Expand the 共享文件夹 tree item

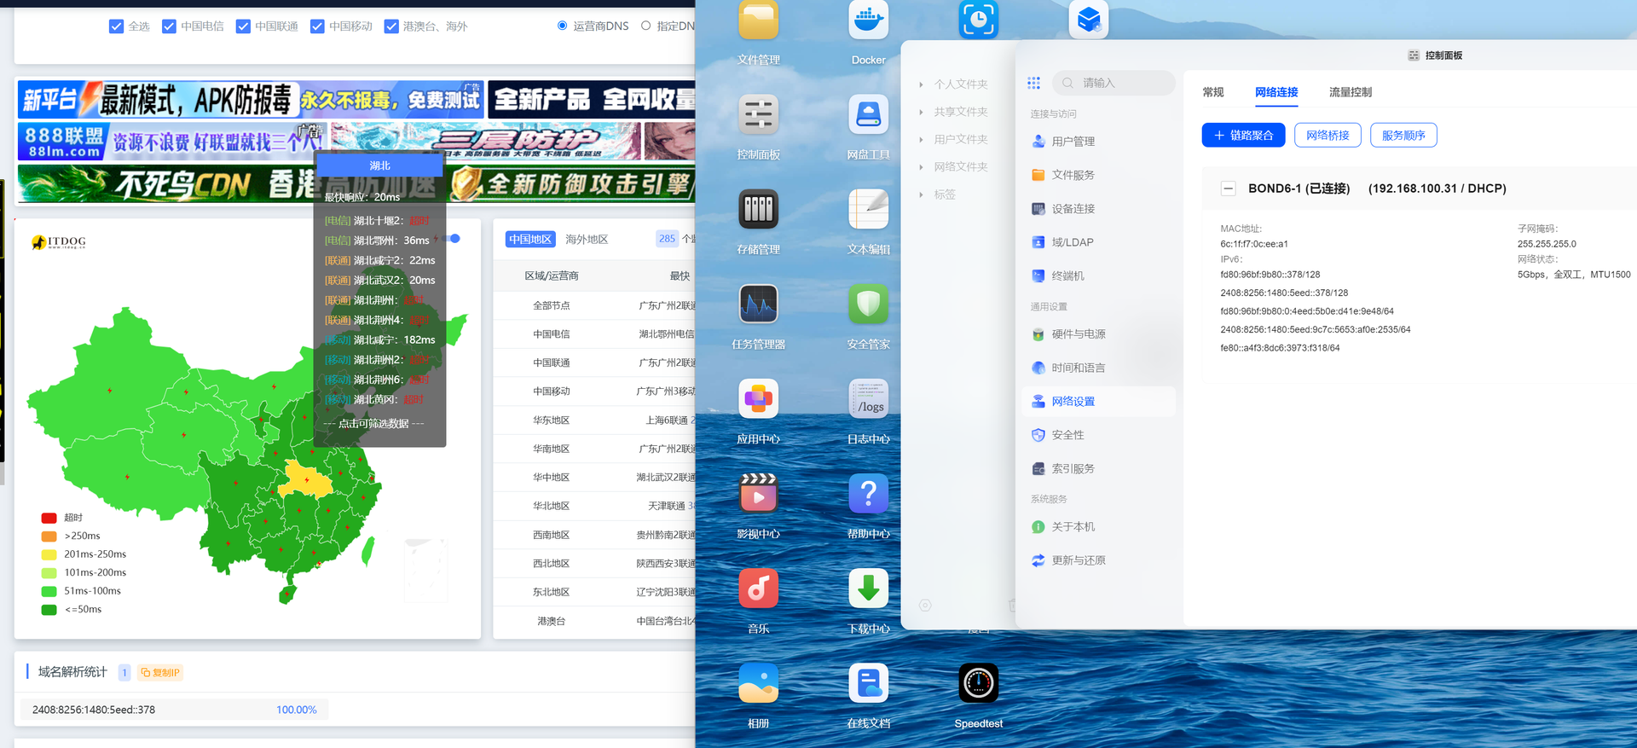tap(921, 112)
